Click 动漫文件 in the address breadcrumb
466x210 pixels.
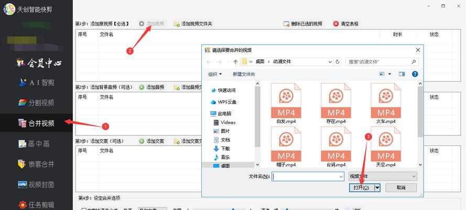point(281,61)
